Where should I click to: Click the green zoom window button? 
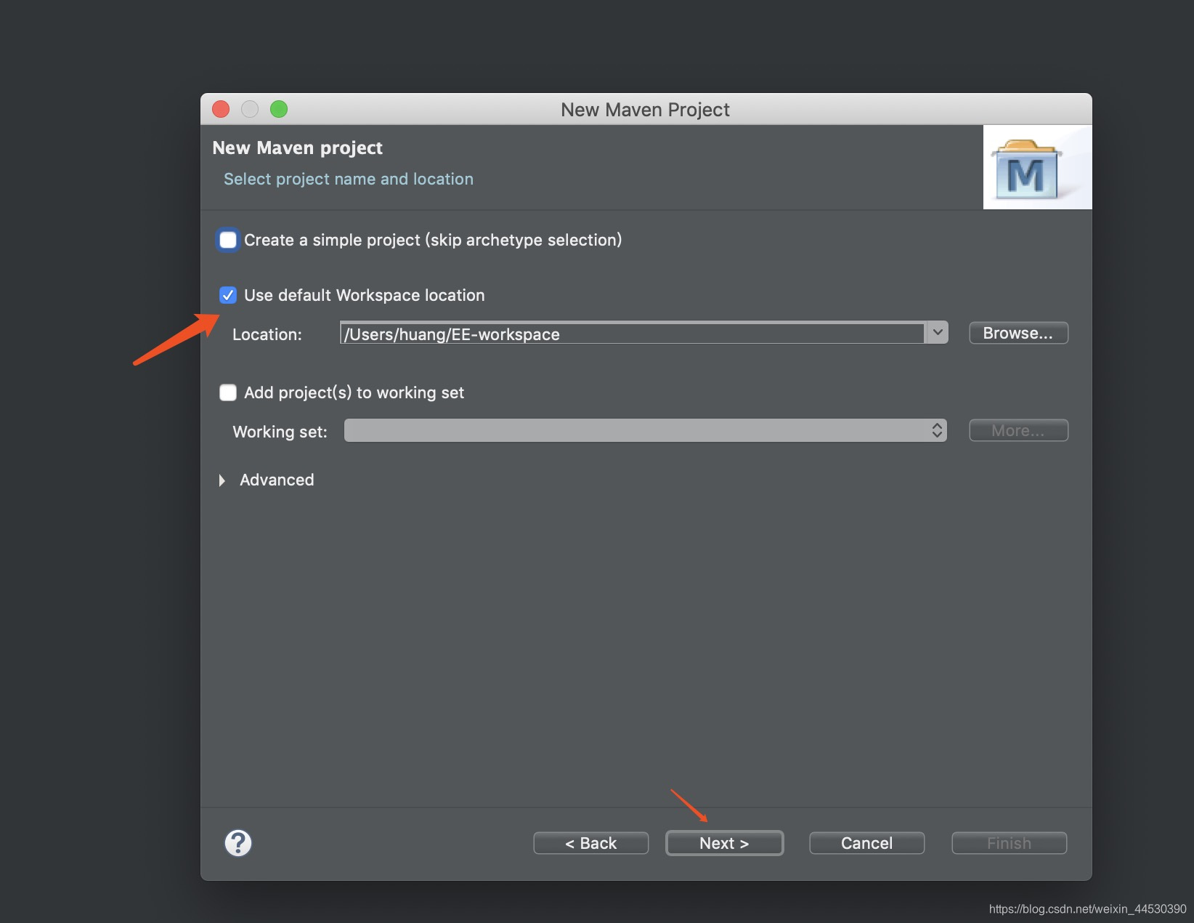(x=279, y=109)
